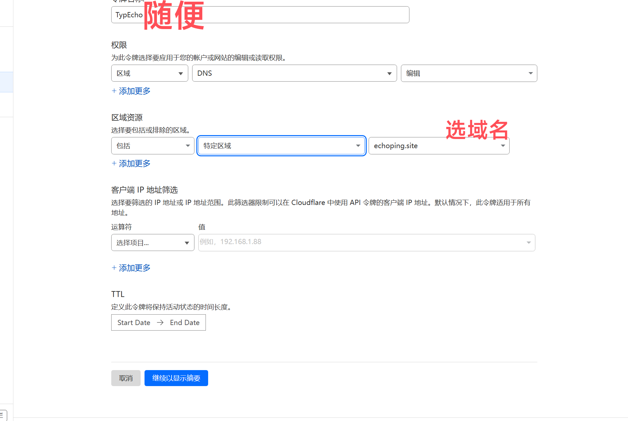Open the 区域 permission type dropdown
The image size is (628, 421).
coord(149,73)
